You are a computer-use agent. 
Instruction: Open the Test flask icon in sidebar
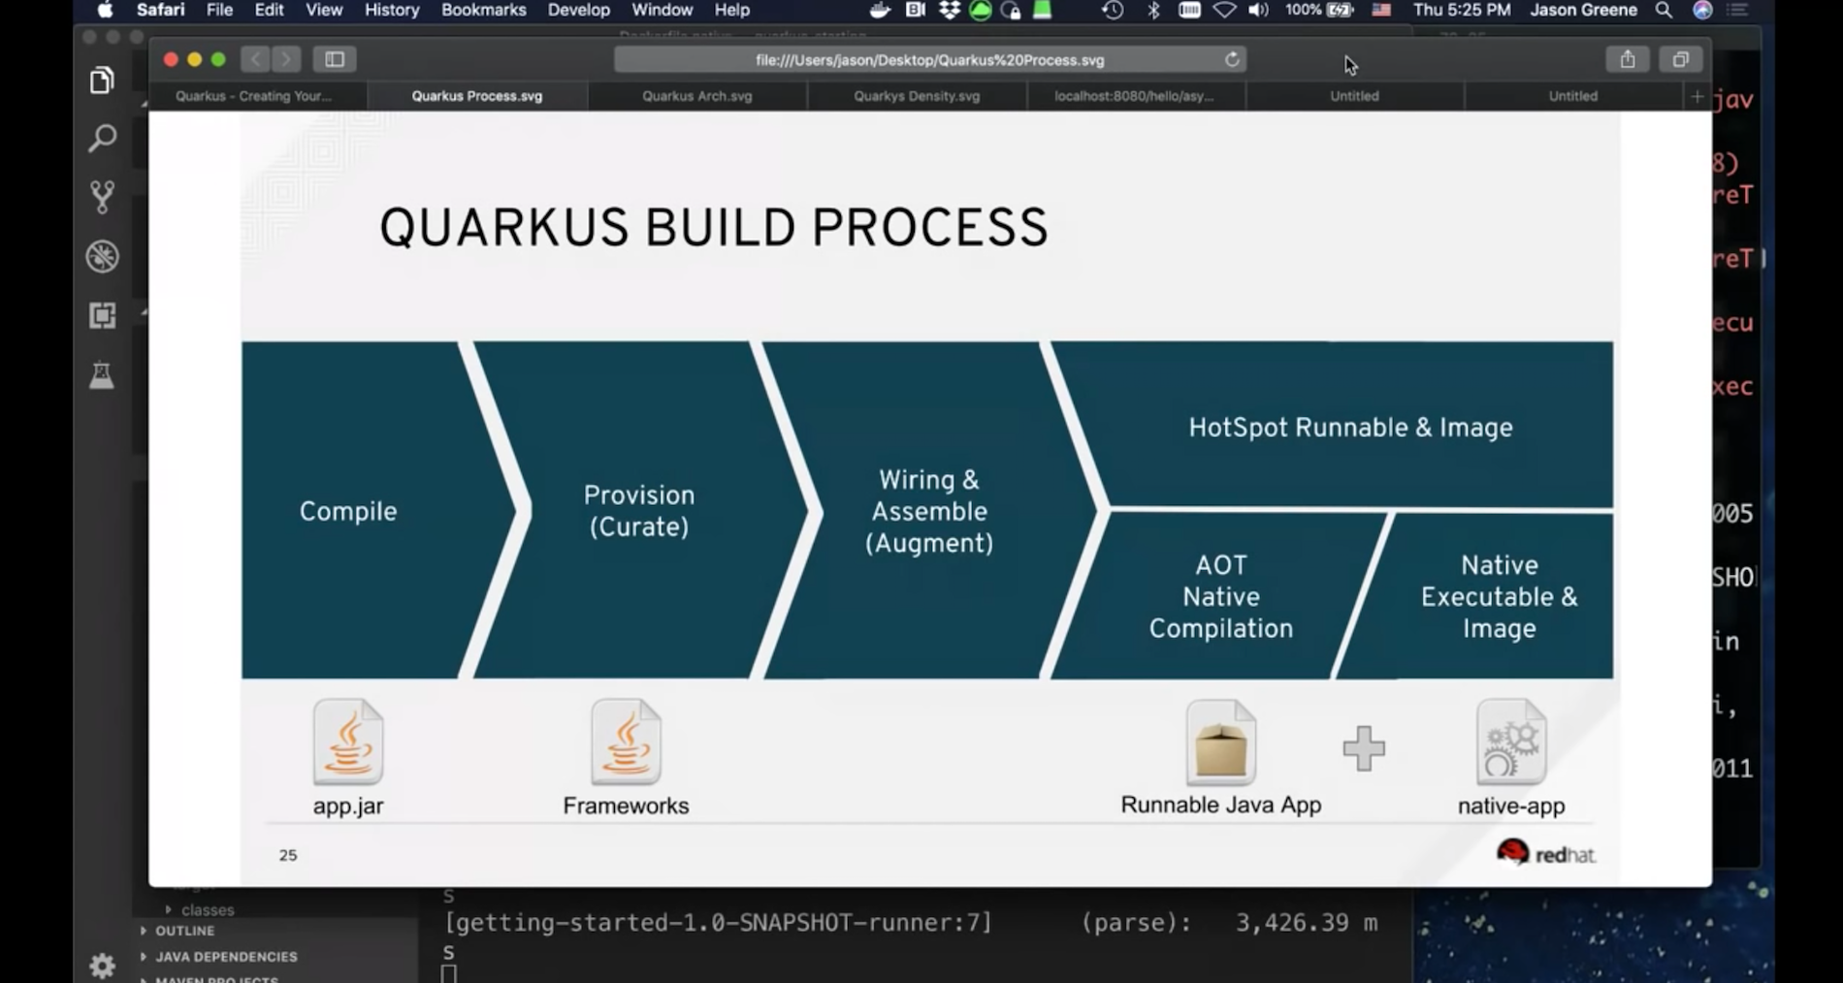tap(102, 375)
